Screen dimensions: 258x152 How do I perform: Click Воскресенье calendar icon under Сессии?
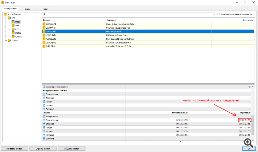point(44,116)
